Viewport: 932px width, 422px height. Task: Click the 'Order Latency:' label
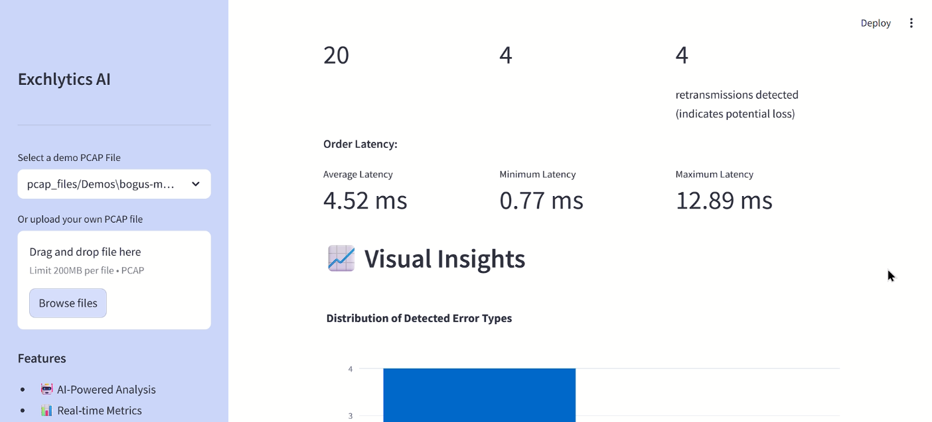pyautogui.click(x=360, y=144)
